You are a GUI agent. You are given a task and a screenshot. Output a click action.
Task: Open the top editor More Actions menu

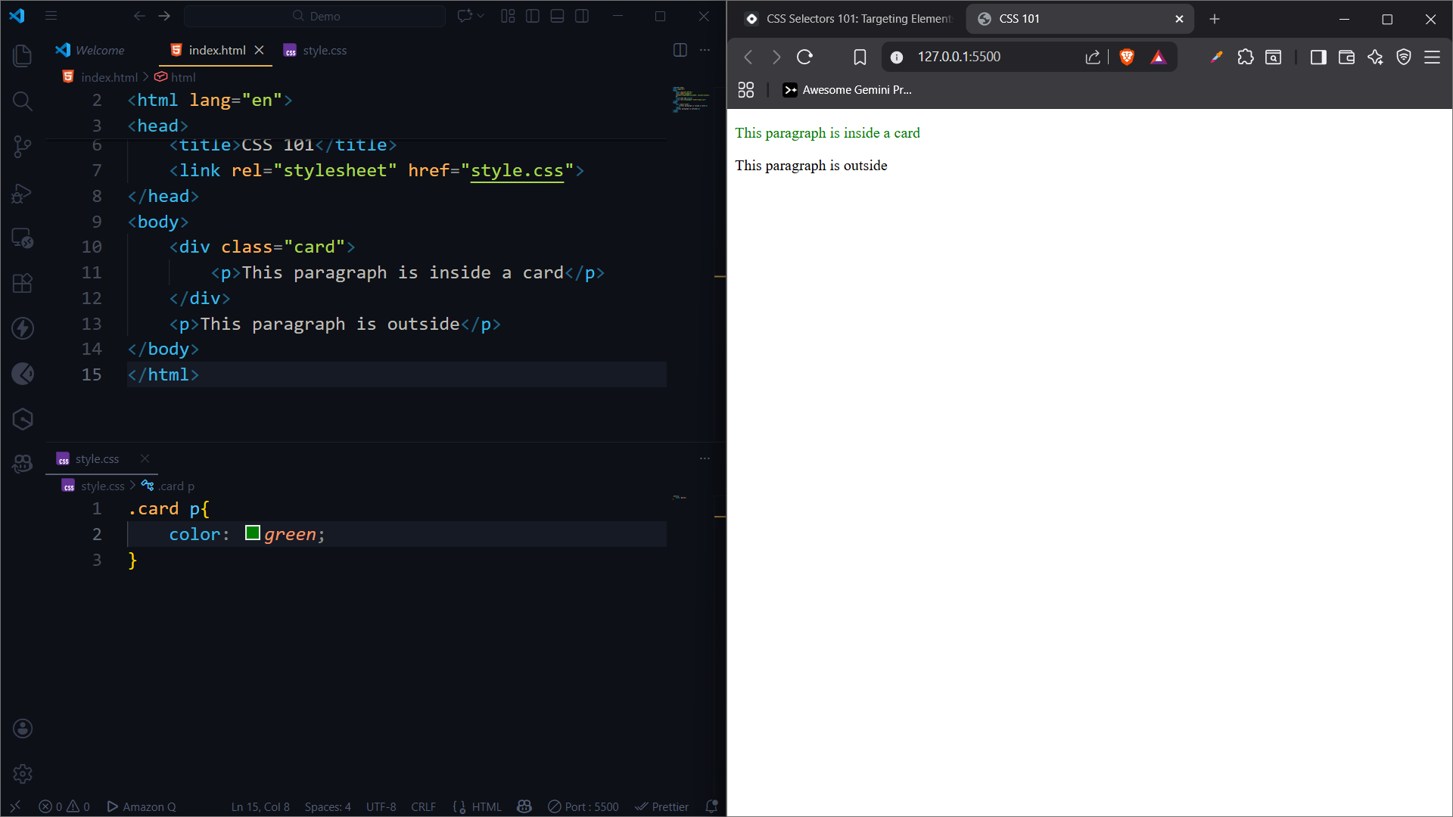pos(705,50)
